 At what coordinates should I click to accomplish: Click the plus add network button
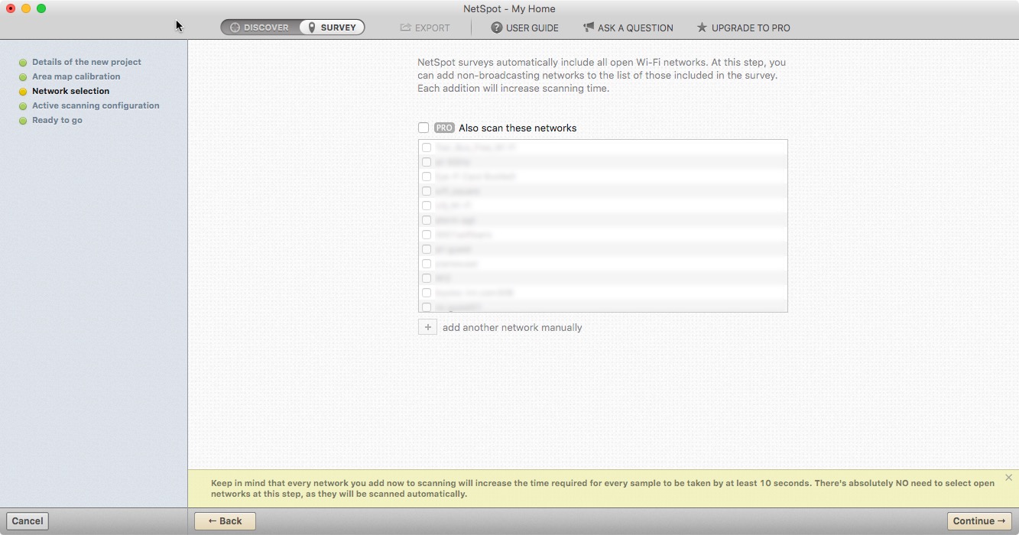(x=427, y=327)
